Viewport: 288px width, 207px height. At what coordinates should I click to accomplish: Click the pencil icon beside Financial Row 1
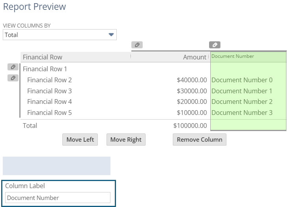click(13, 67)
